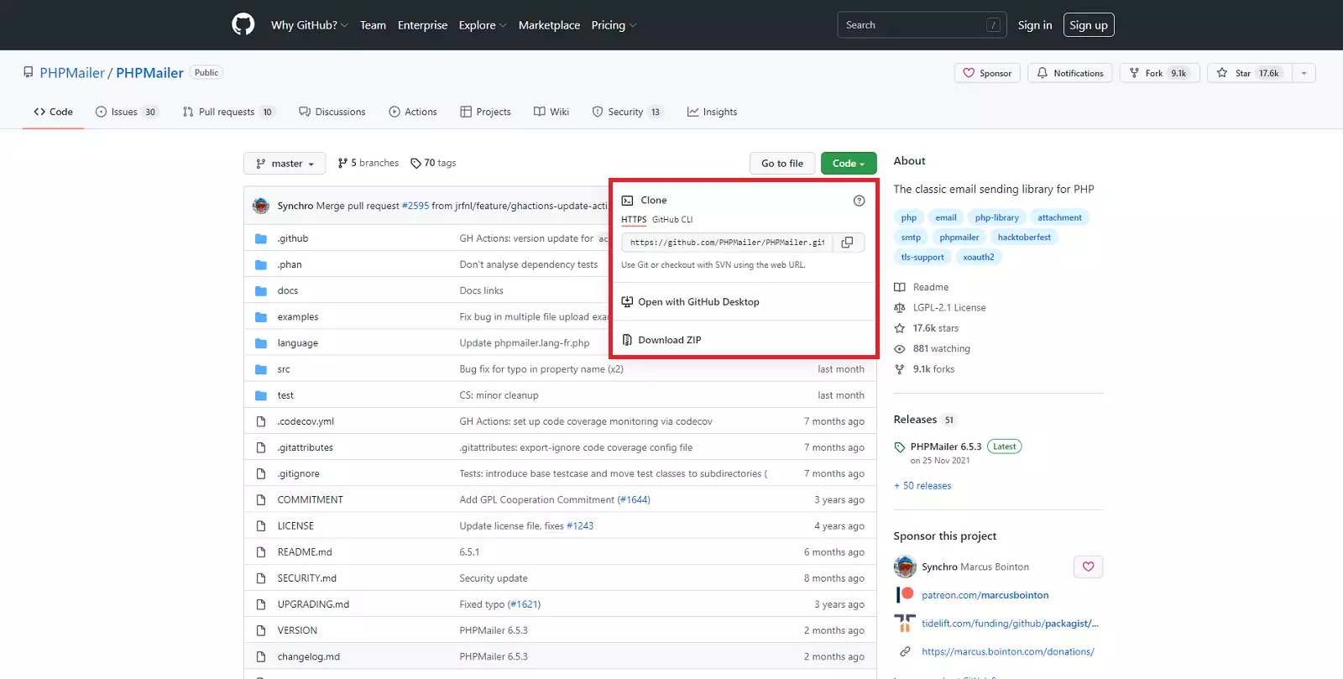Click the help question mark icon in Clone panel
The height and width of the screenshot is (679, 1343).
[859, 201]
